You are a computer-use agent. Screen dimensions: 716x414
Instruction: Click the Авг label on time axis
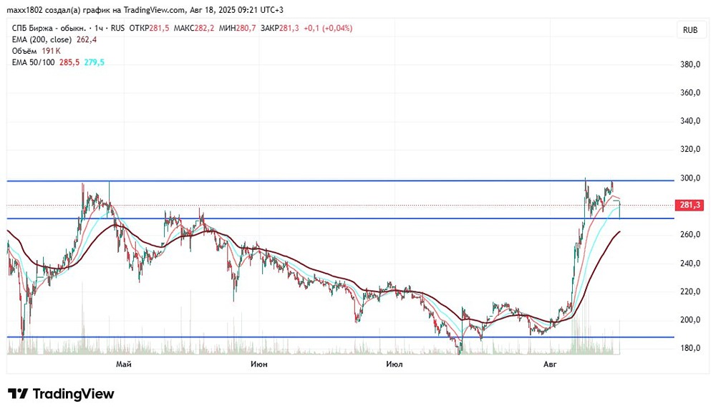[550, 364]
